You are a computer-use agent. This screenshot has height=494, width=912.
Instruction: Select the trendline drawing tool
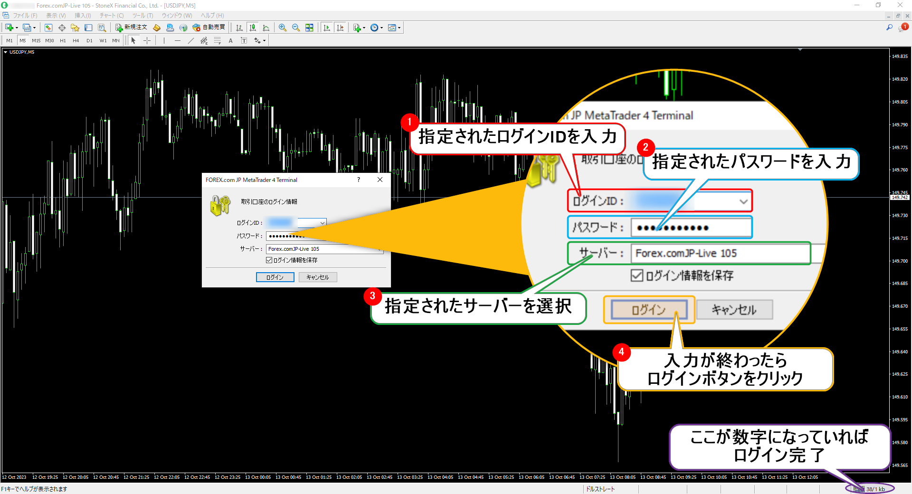tap(191, 41)
